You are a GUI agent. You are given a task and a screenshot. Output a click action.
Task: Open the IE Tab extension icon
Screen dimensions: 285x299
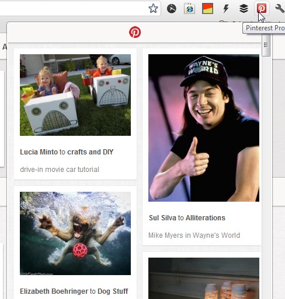pos(189,9)
